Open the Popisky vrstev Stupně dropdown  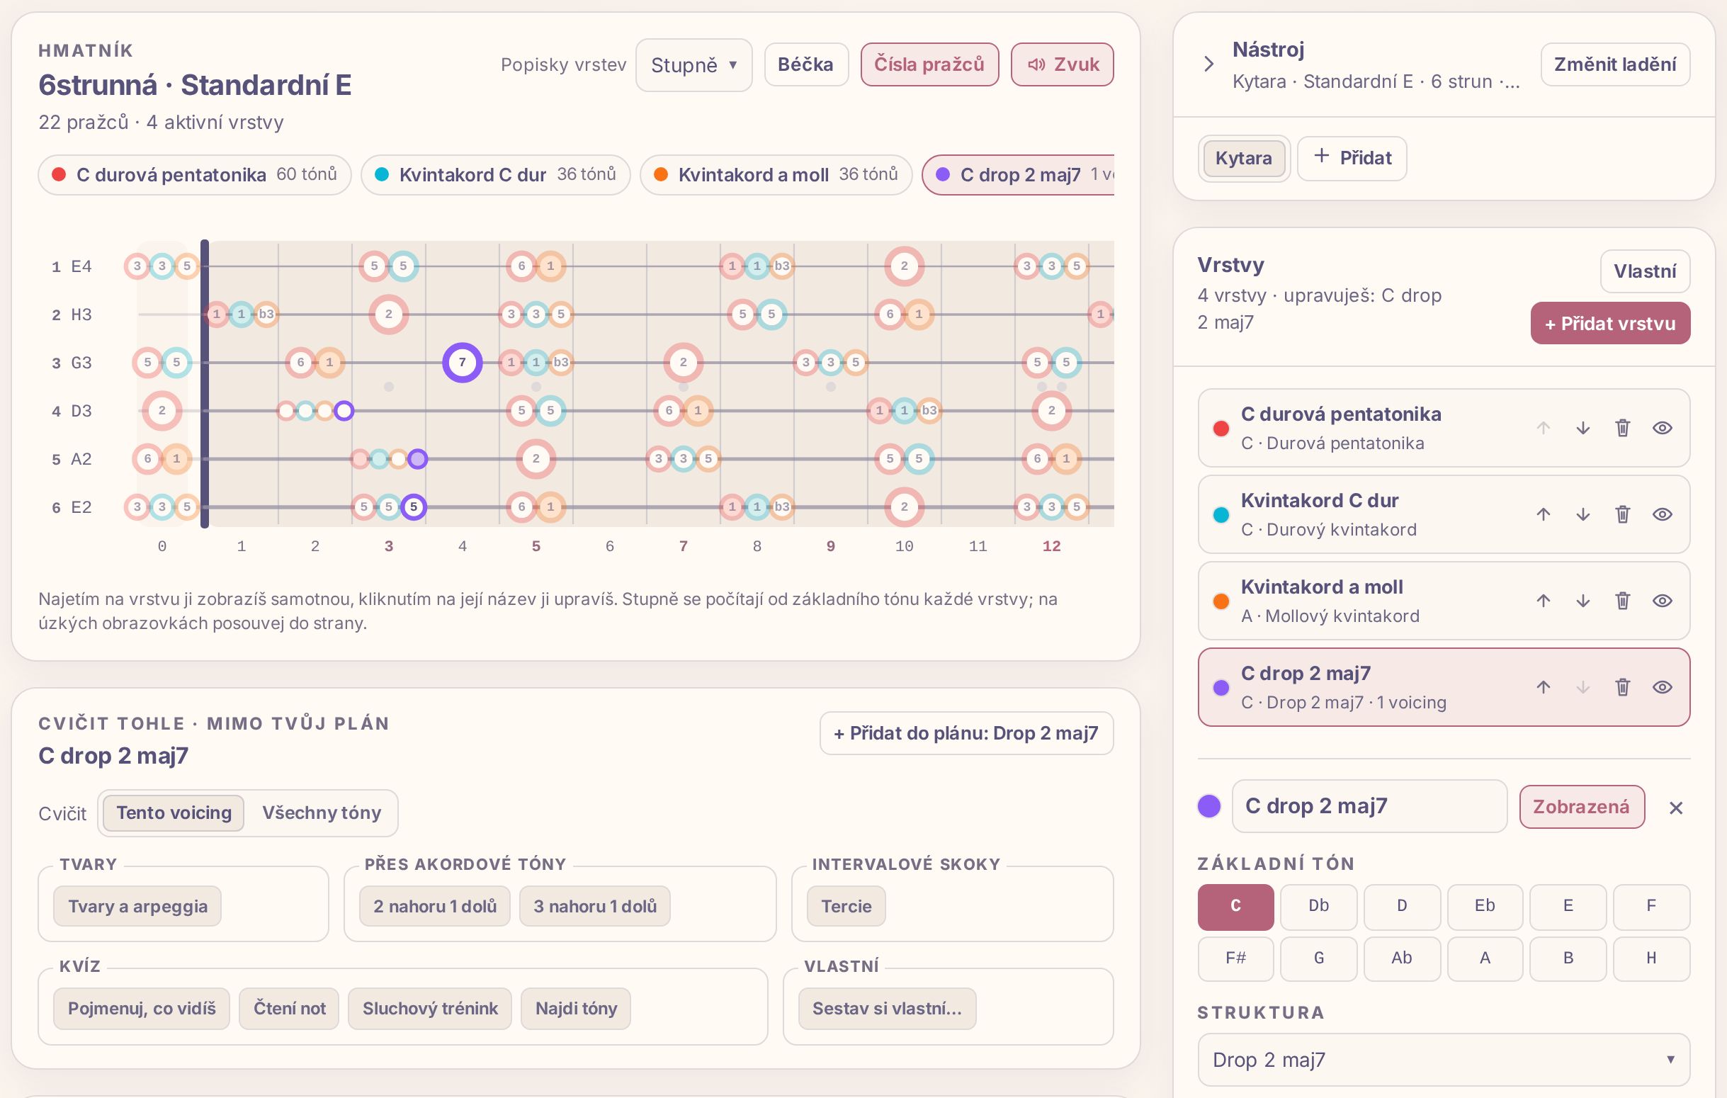click(693, 65)
